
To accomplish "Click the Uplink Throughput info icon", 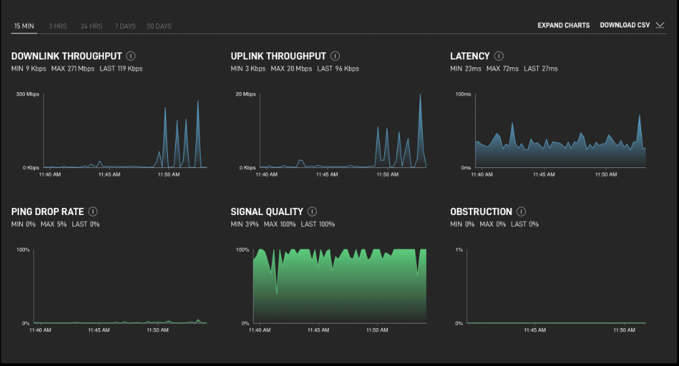I will (335, 56).
